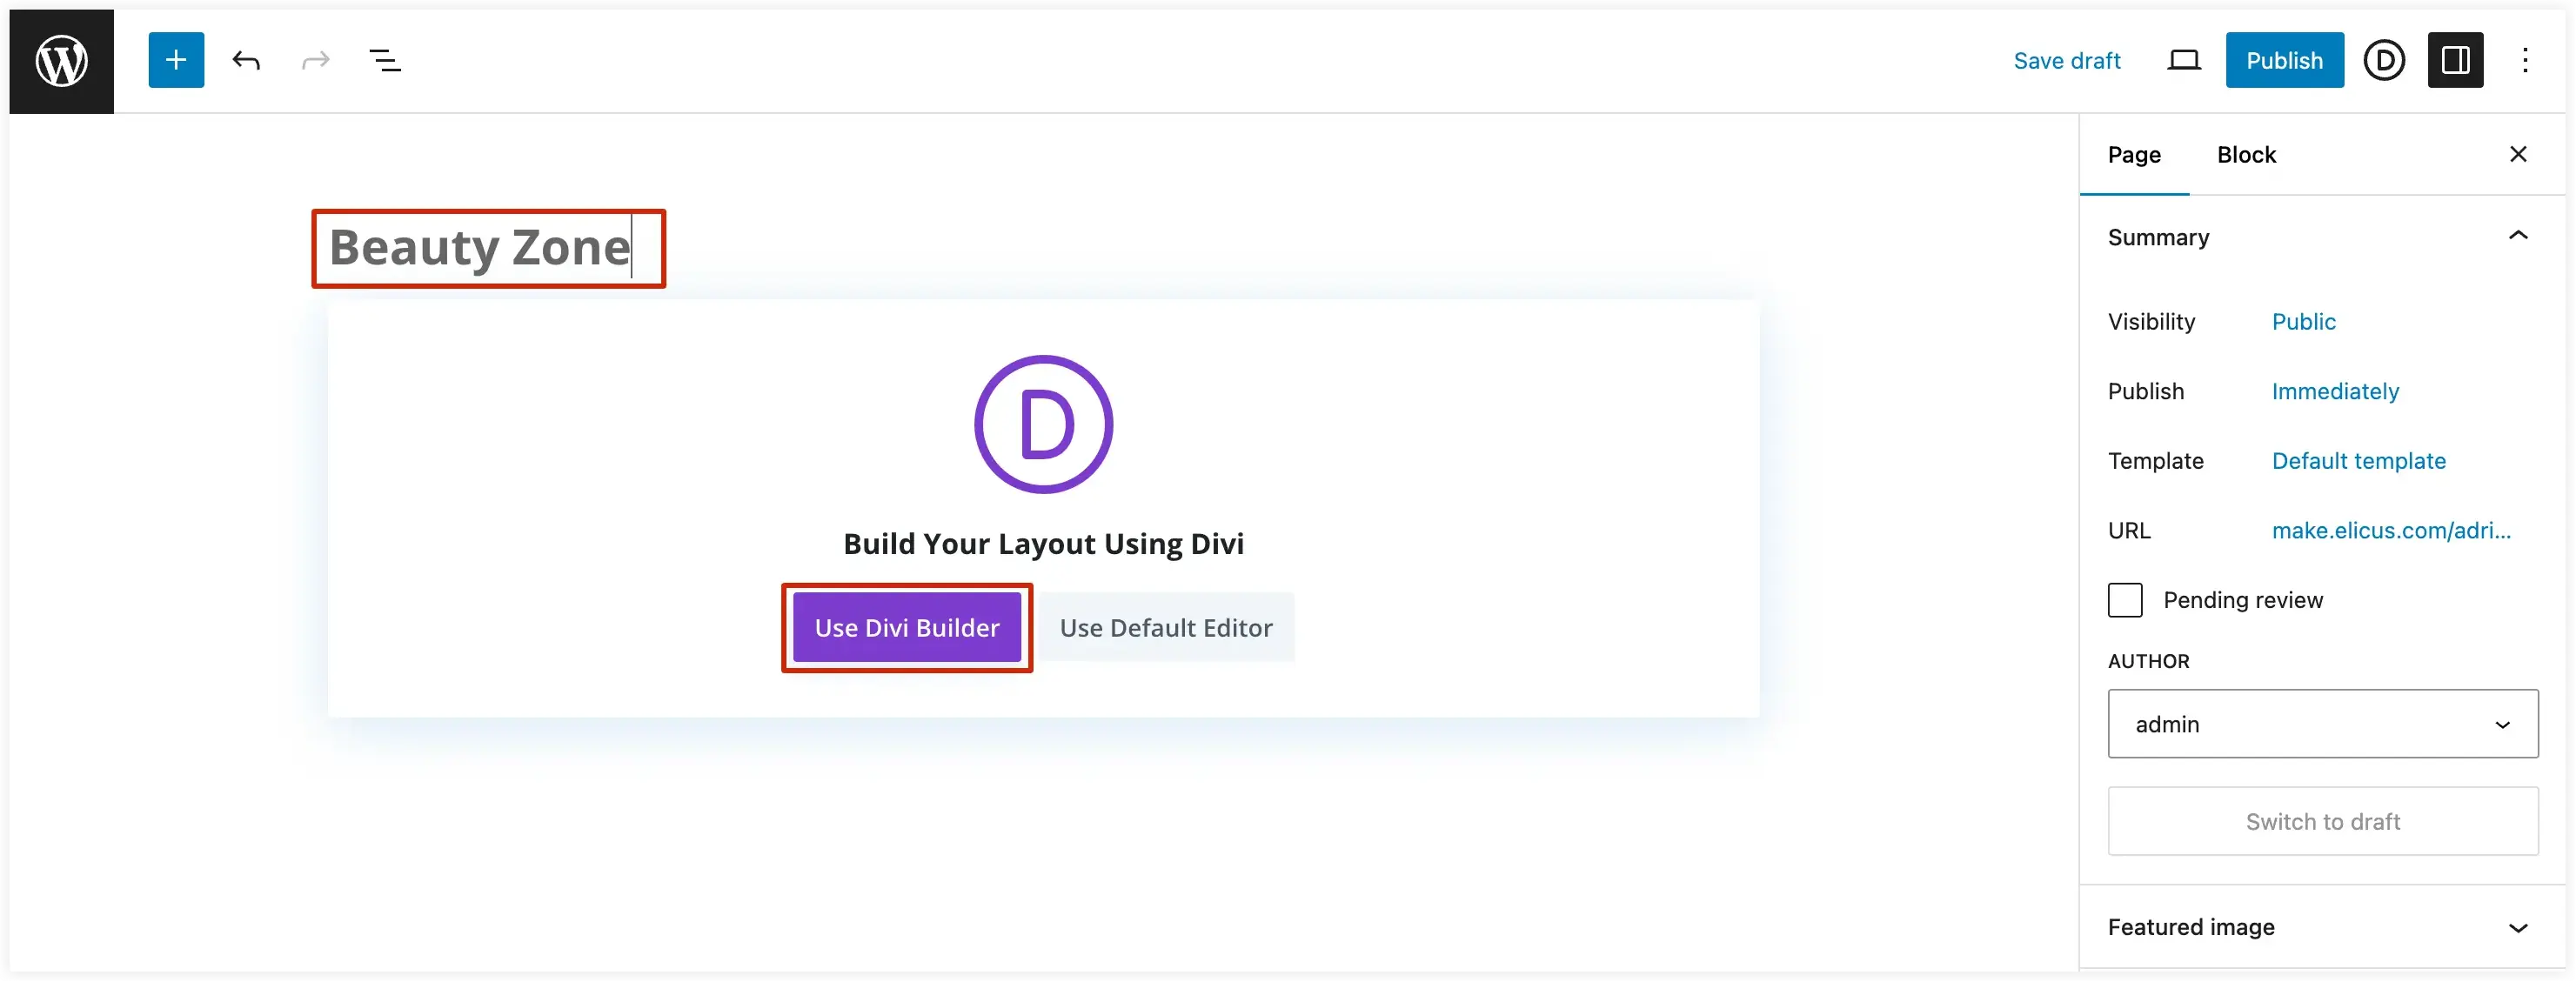The image size is (2576, 982).
Task: Open the WordPress logo menu
Action: coord(62,61)
